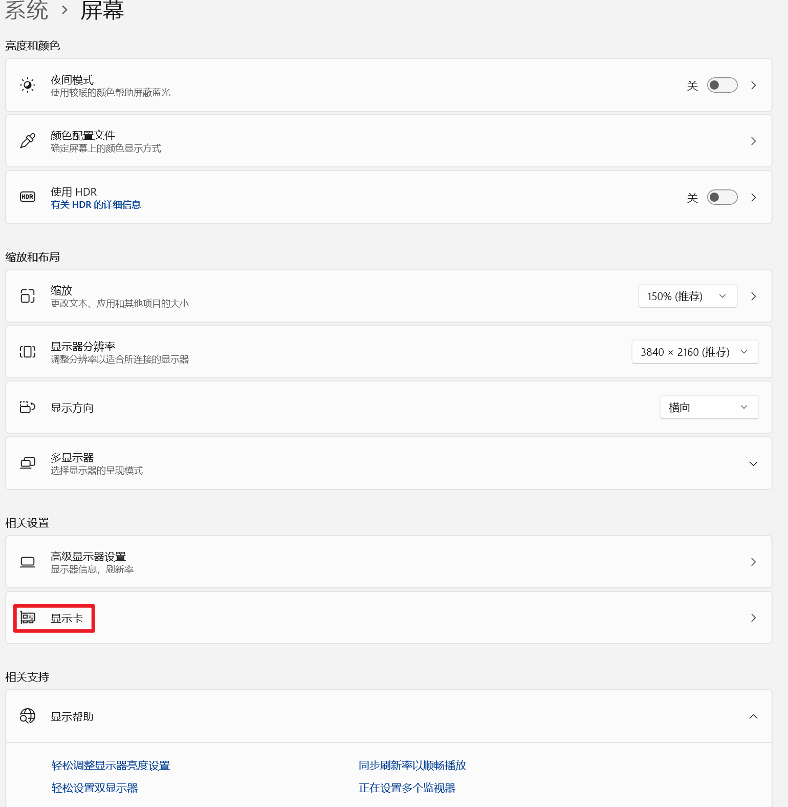The height and width of the screenshot is (807, 788).
Task: Expand the 多显示器 section chevron
Action: pyautogui.click(x=753, y=463)
